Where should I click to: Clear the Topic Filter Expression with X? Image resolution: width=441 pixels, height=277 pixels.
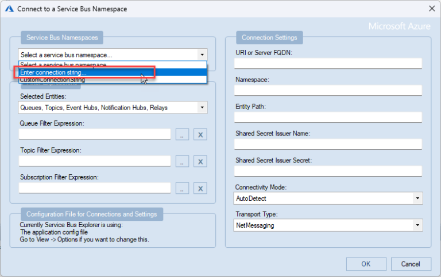tap(200, 161)
